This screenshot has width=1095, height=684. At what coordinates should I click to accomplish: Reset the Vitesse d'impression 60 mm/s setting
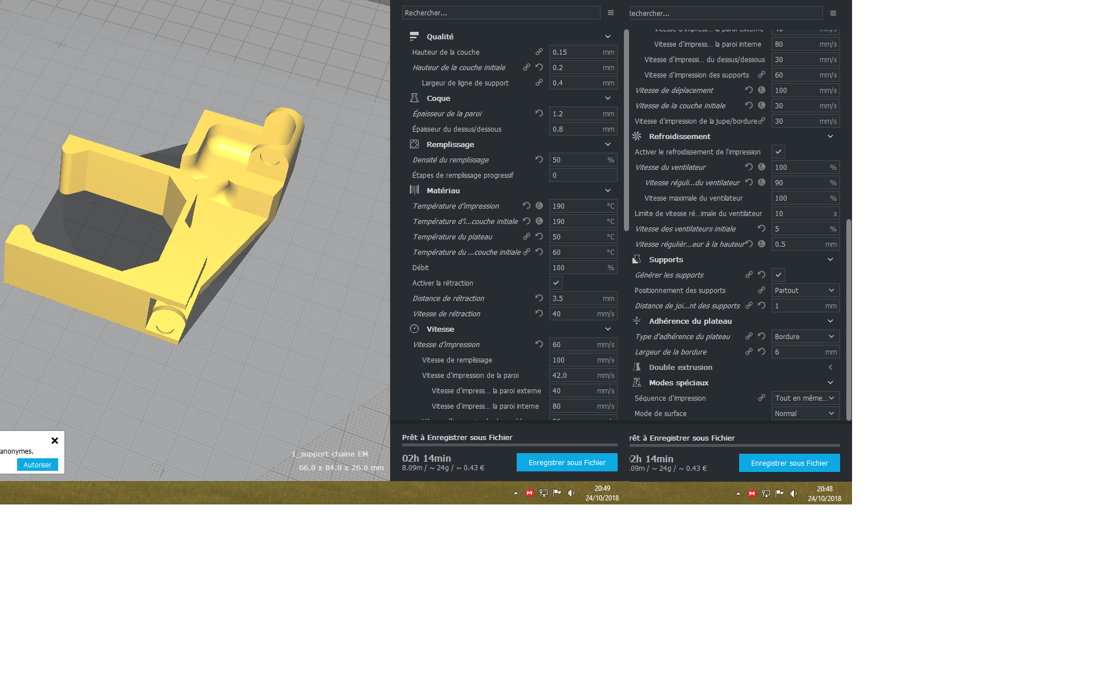pyautogui.click(x=539, y=344)
